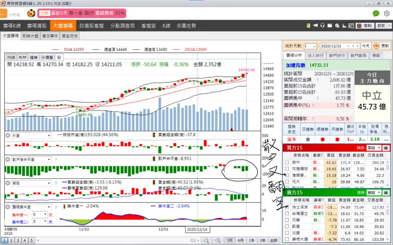Tick the checkbox for 元大 broker
The image size is (393, 245).
287,182
